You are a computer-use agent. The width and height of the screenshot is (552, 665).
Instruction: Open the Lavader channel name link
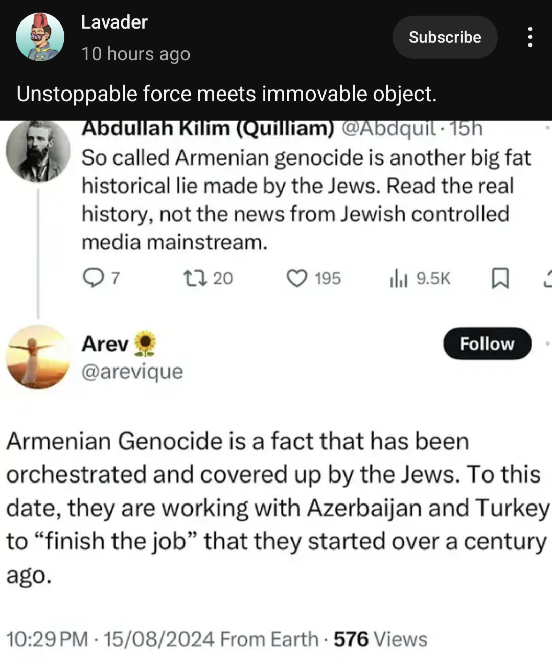[114, 22]
